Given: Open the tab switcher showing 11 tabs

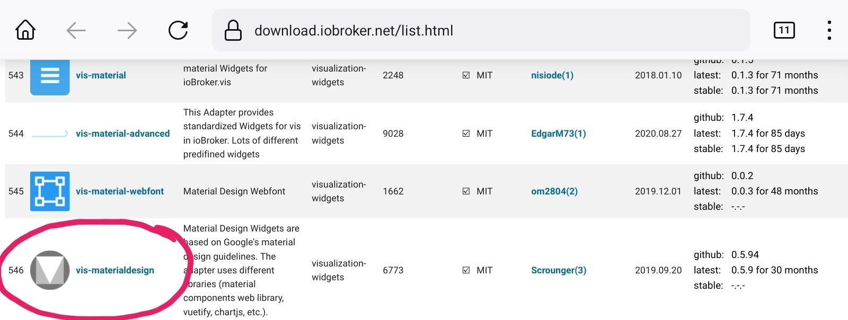Looking at the screenshot, I should pyautogui.click(x=784, y=31).
